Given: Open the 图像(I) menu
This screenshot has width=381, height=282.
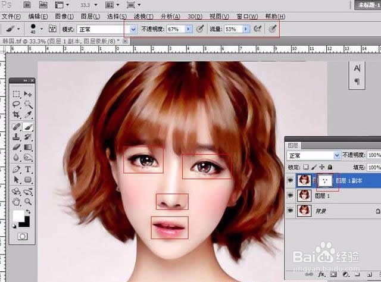Looking at the screenshot, I should (64, 16).
